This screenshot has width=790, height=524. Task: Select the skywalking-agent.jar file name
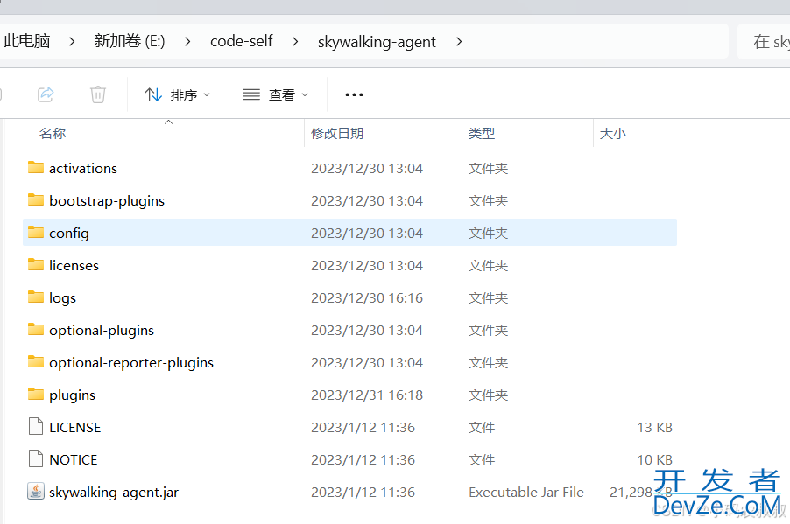114,493
